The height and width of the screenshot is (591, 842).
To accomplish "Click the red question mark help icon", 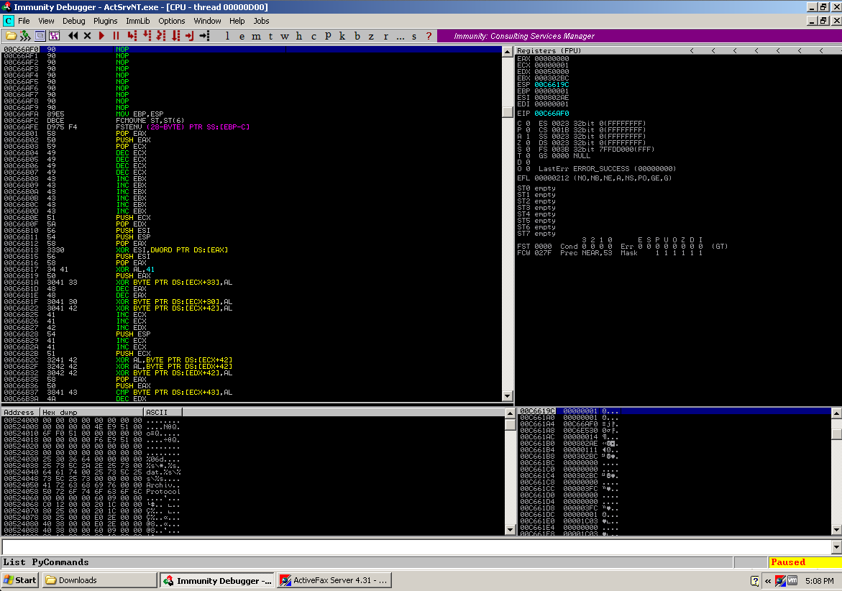I will click(x=429, y=36).
